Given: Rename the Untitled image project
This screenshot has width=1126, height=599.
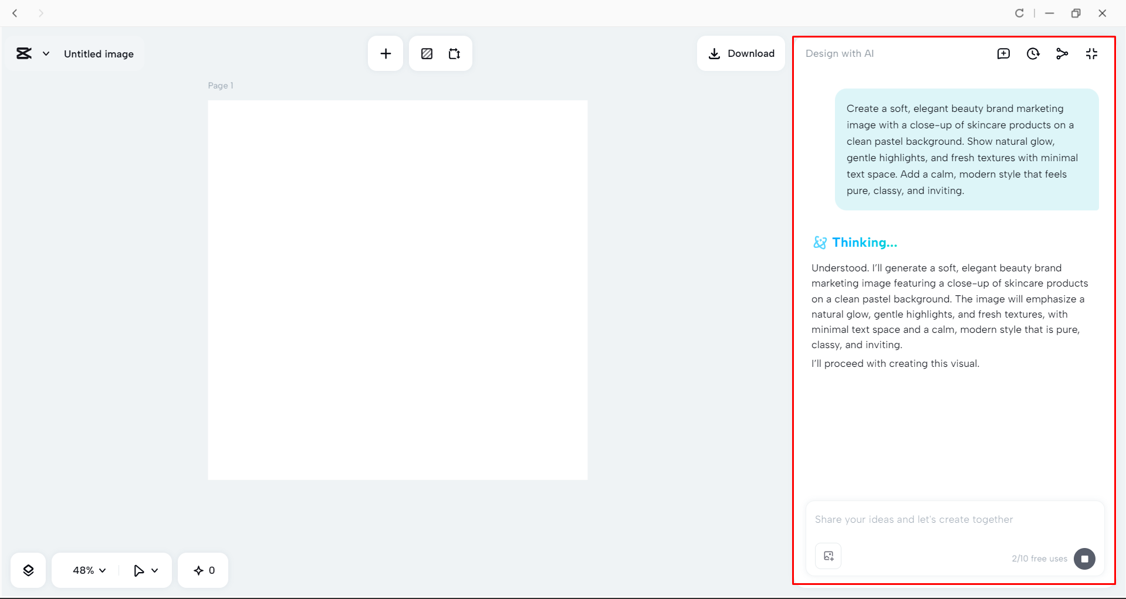Looking at the screenshot, I should (99, 53).
